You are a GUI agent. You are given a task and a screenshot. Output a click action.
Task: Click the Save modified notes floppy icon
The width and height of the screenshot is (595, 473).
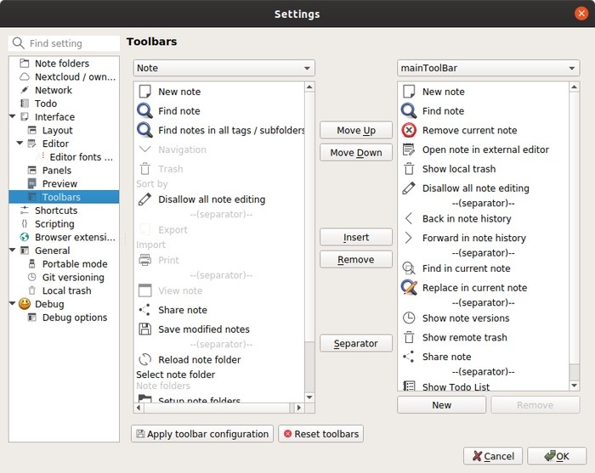tap(144, 329)
